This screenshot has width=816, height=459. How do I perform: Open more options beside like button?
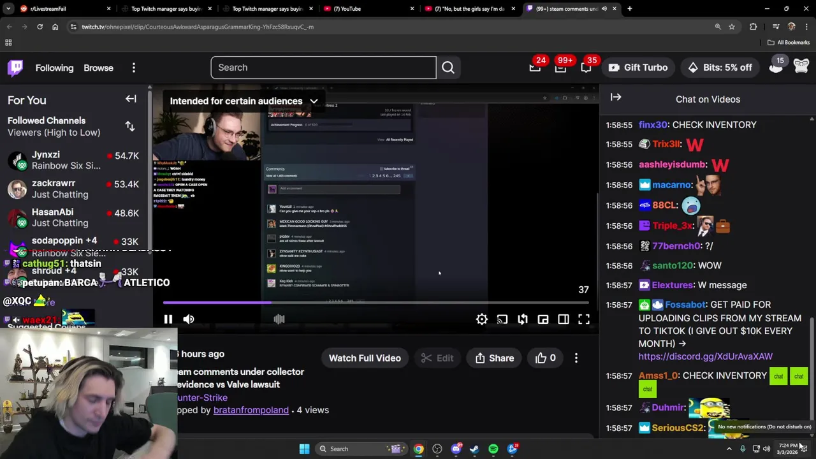pos(576,358)
